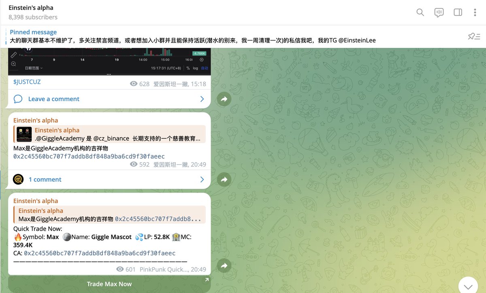Toggle the log scale on the chart
Image resolution: width=486 pixels, height=293 pixels.
[195, 68]
